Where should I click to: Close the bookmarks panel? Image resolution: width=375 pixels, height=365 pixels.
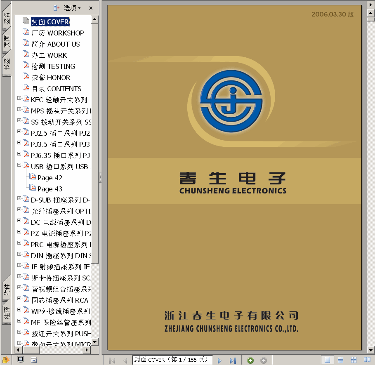pyautogui.click(x=91, y=8)
